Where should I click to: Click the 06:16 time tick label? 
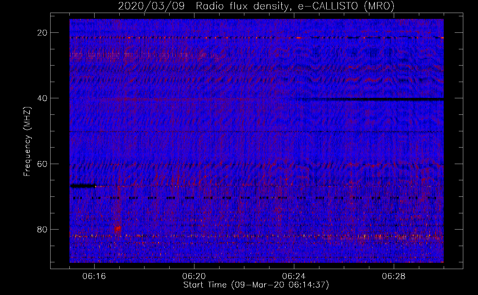[94, 276]
